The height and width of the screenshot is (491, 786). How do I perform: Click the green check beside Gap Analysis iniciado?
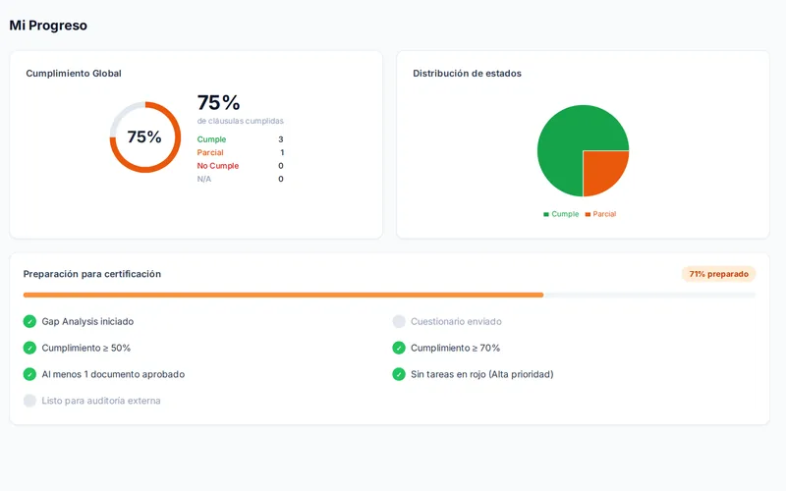pyautogui.click(x=29, y=321)
